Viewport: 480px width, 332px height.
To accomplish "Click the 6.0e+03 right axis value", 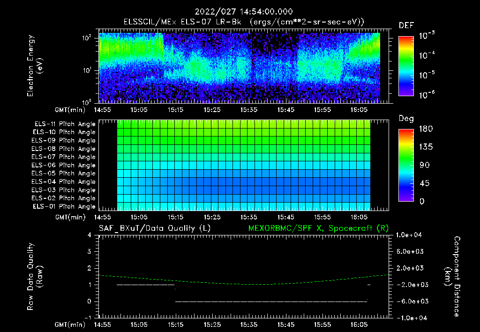I will click(x=410, y=252).
